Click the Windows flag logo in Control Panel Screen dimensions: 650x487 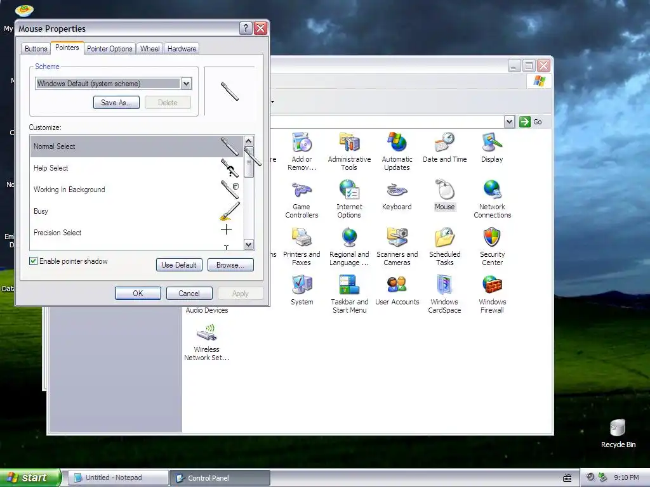(540, 81)
